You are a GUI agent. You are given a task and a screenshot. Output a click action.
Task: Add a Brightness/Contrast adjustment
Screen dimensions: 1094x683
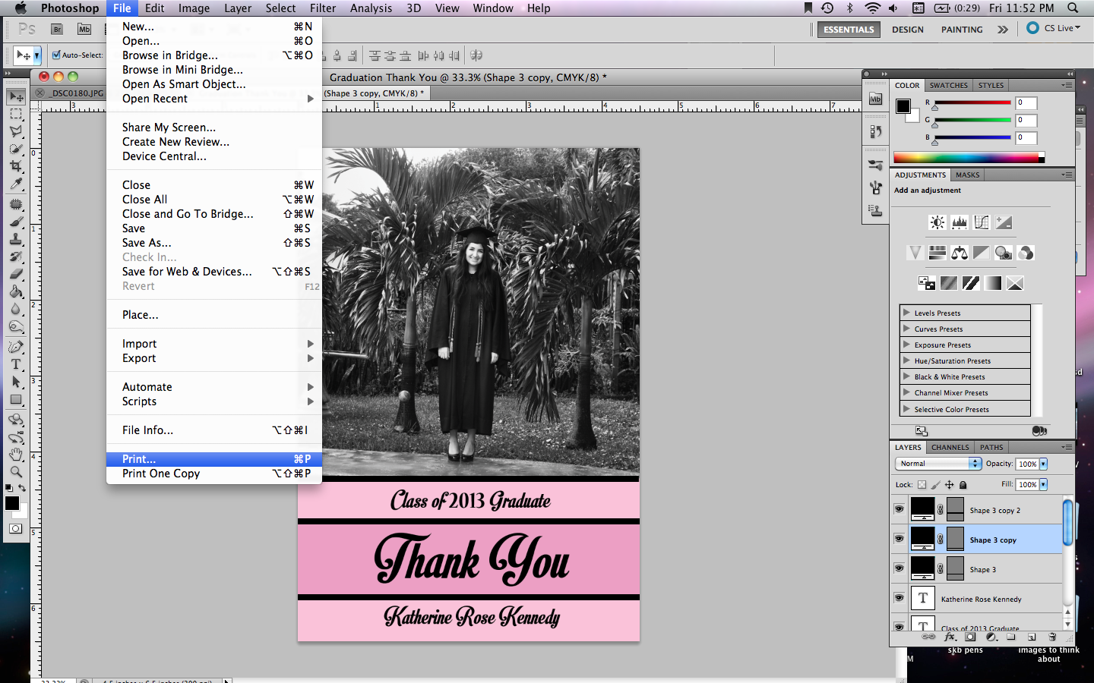(x=937, y=222)
